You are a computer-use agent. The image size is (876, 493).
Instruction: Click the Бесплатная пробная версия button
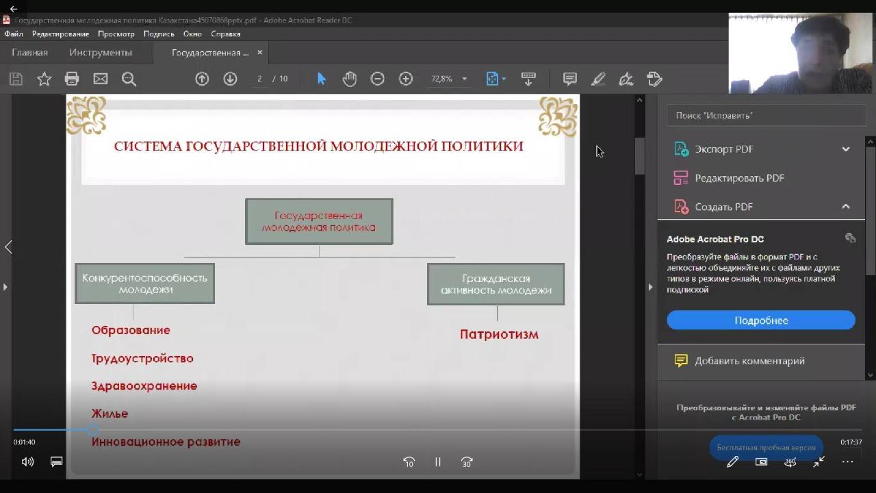766,448
